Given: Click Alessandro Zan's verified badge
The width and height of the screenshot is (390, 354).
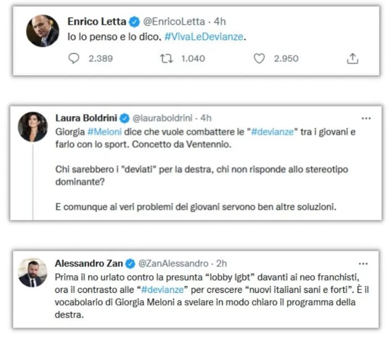Looking at the screenshot, I should pyautogui.click(x=131, y=264).
